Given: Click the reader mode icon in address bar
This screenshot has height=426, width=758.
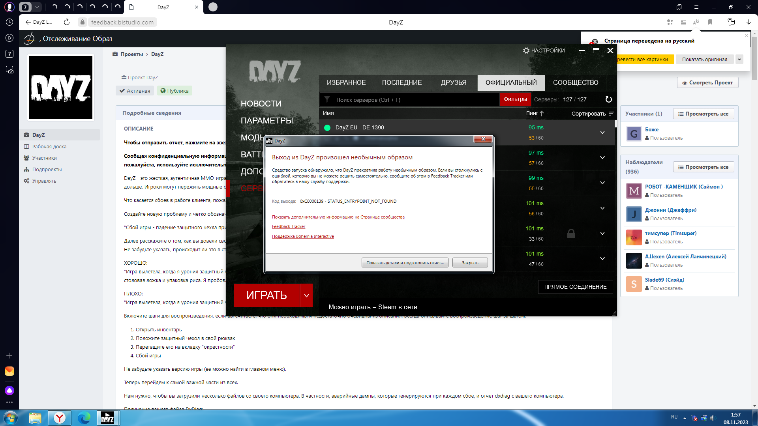Looking at the screenshot, I should tap(683, 22).
